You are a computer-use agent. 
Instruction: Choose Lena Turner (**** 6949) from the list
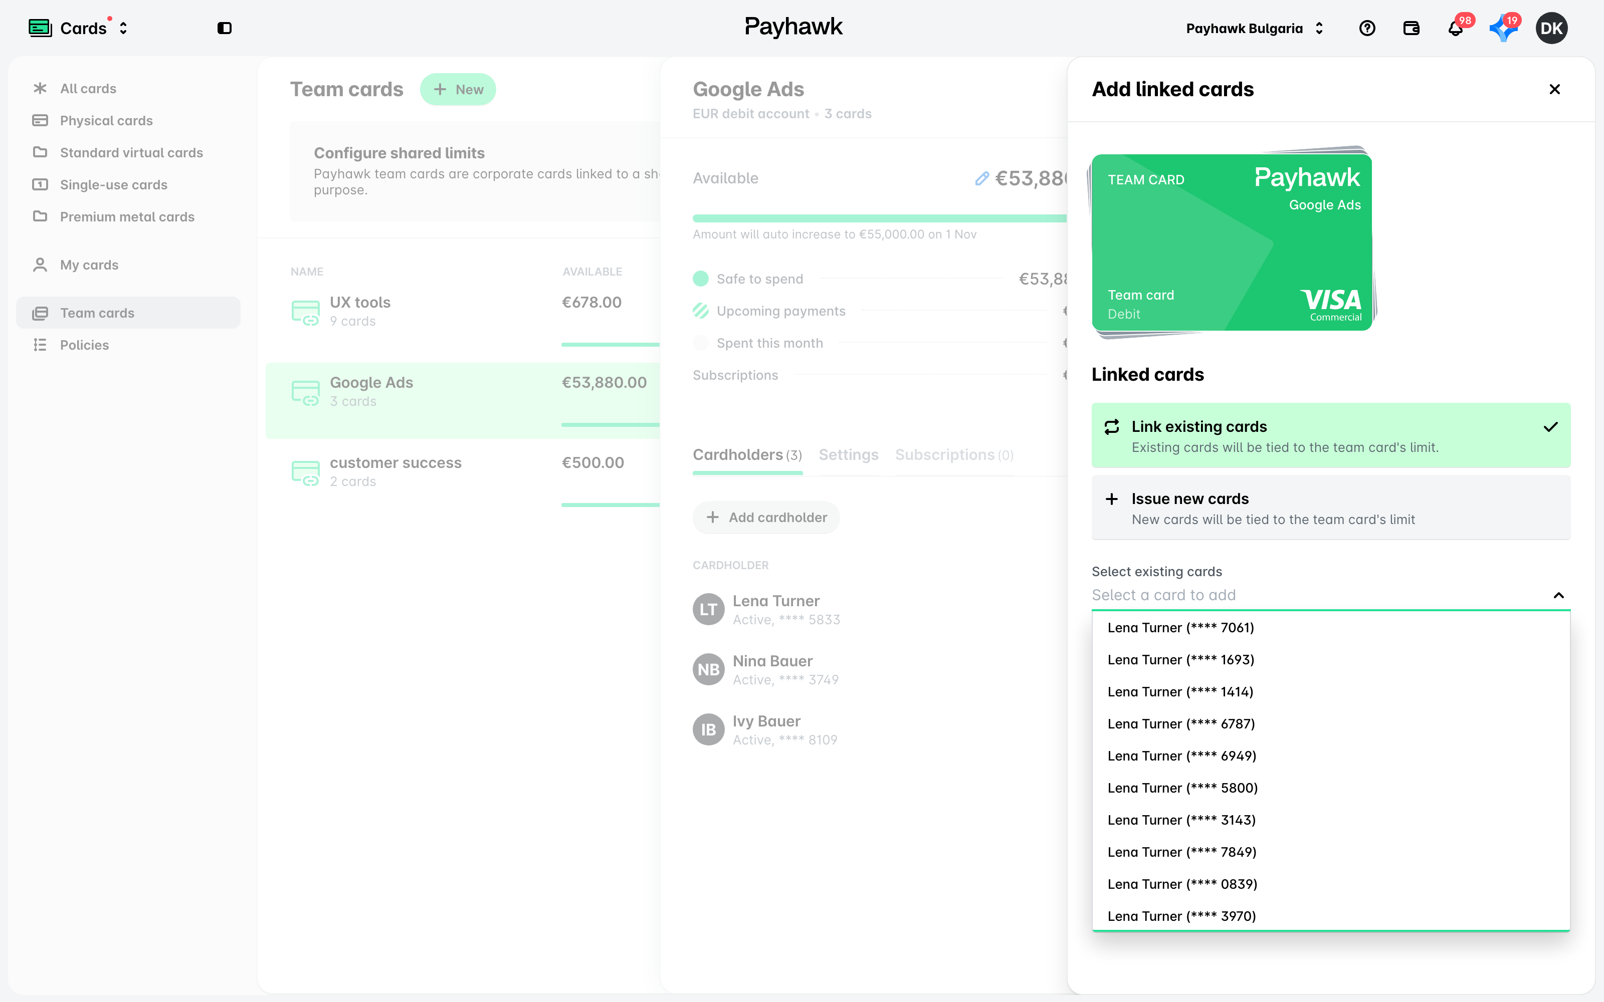click(x=1331, y=756)
